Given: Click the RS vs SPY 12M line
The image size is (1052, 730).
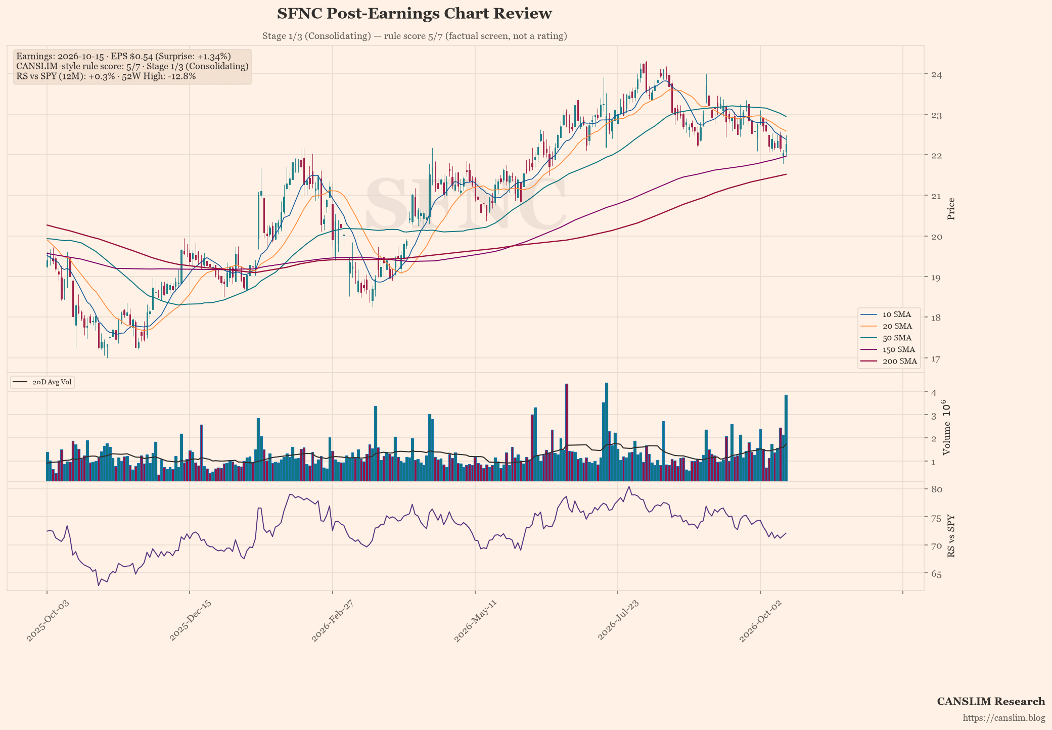Looking at the screenshot, I should (x=106, y=76).
